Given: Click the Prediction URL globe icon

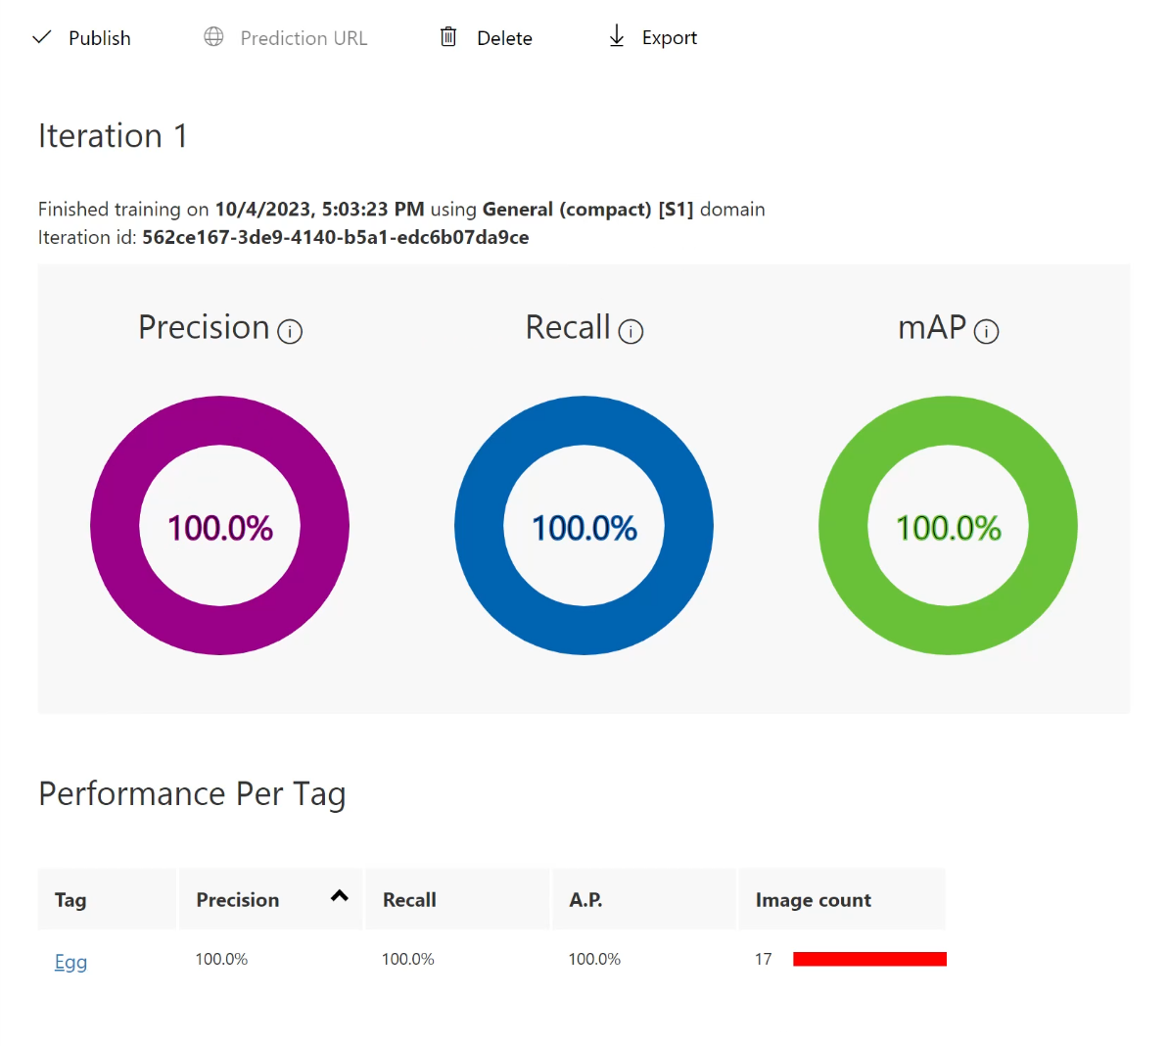Looking at the screenshot, I should coord(213,37).
